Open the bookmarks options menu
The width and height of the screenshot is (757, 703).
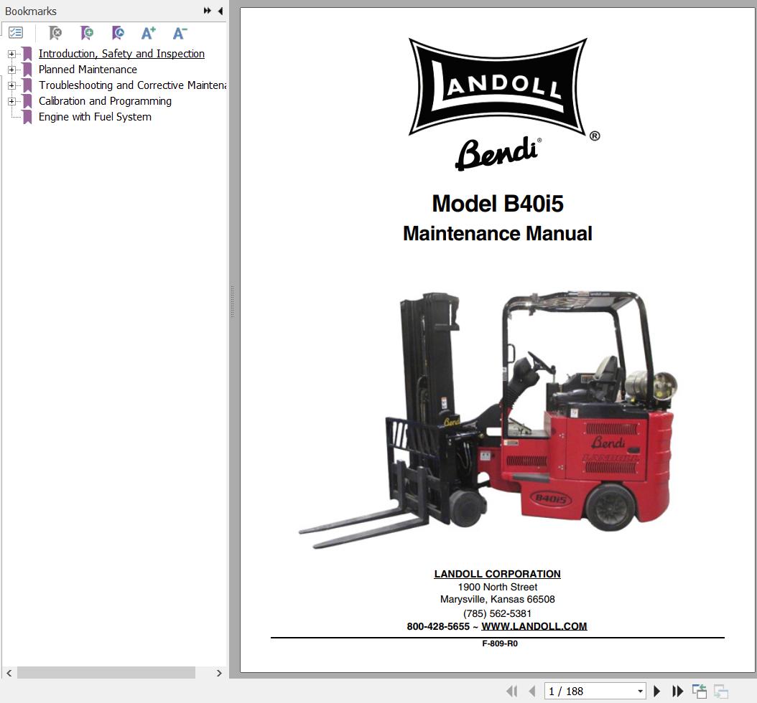tap(16, 32)
